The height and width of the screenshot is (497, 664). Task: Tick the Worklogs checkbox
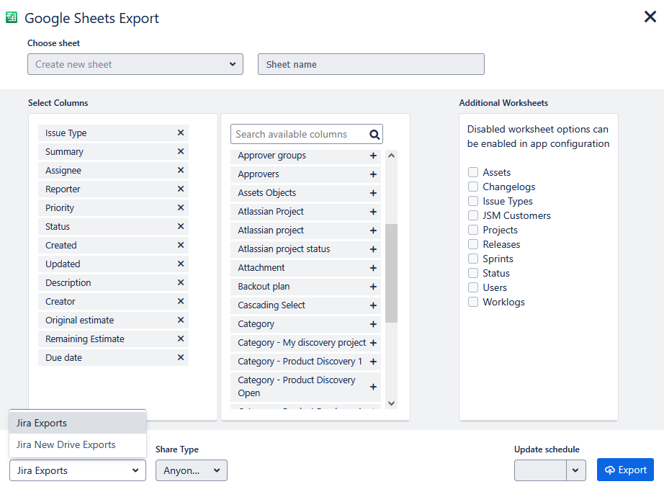click(x=473, y=302)
